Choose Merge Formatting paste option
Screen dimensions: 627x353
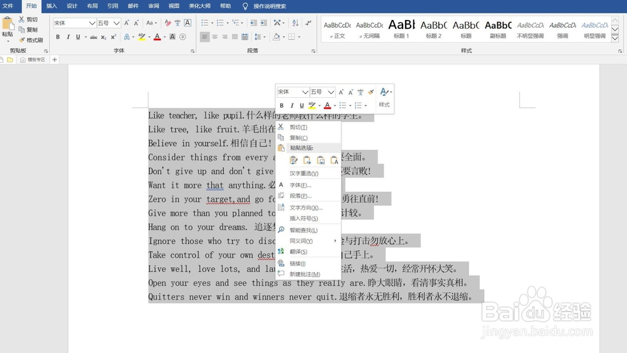307,161
